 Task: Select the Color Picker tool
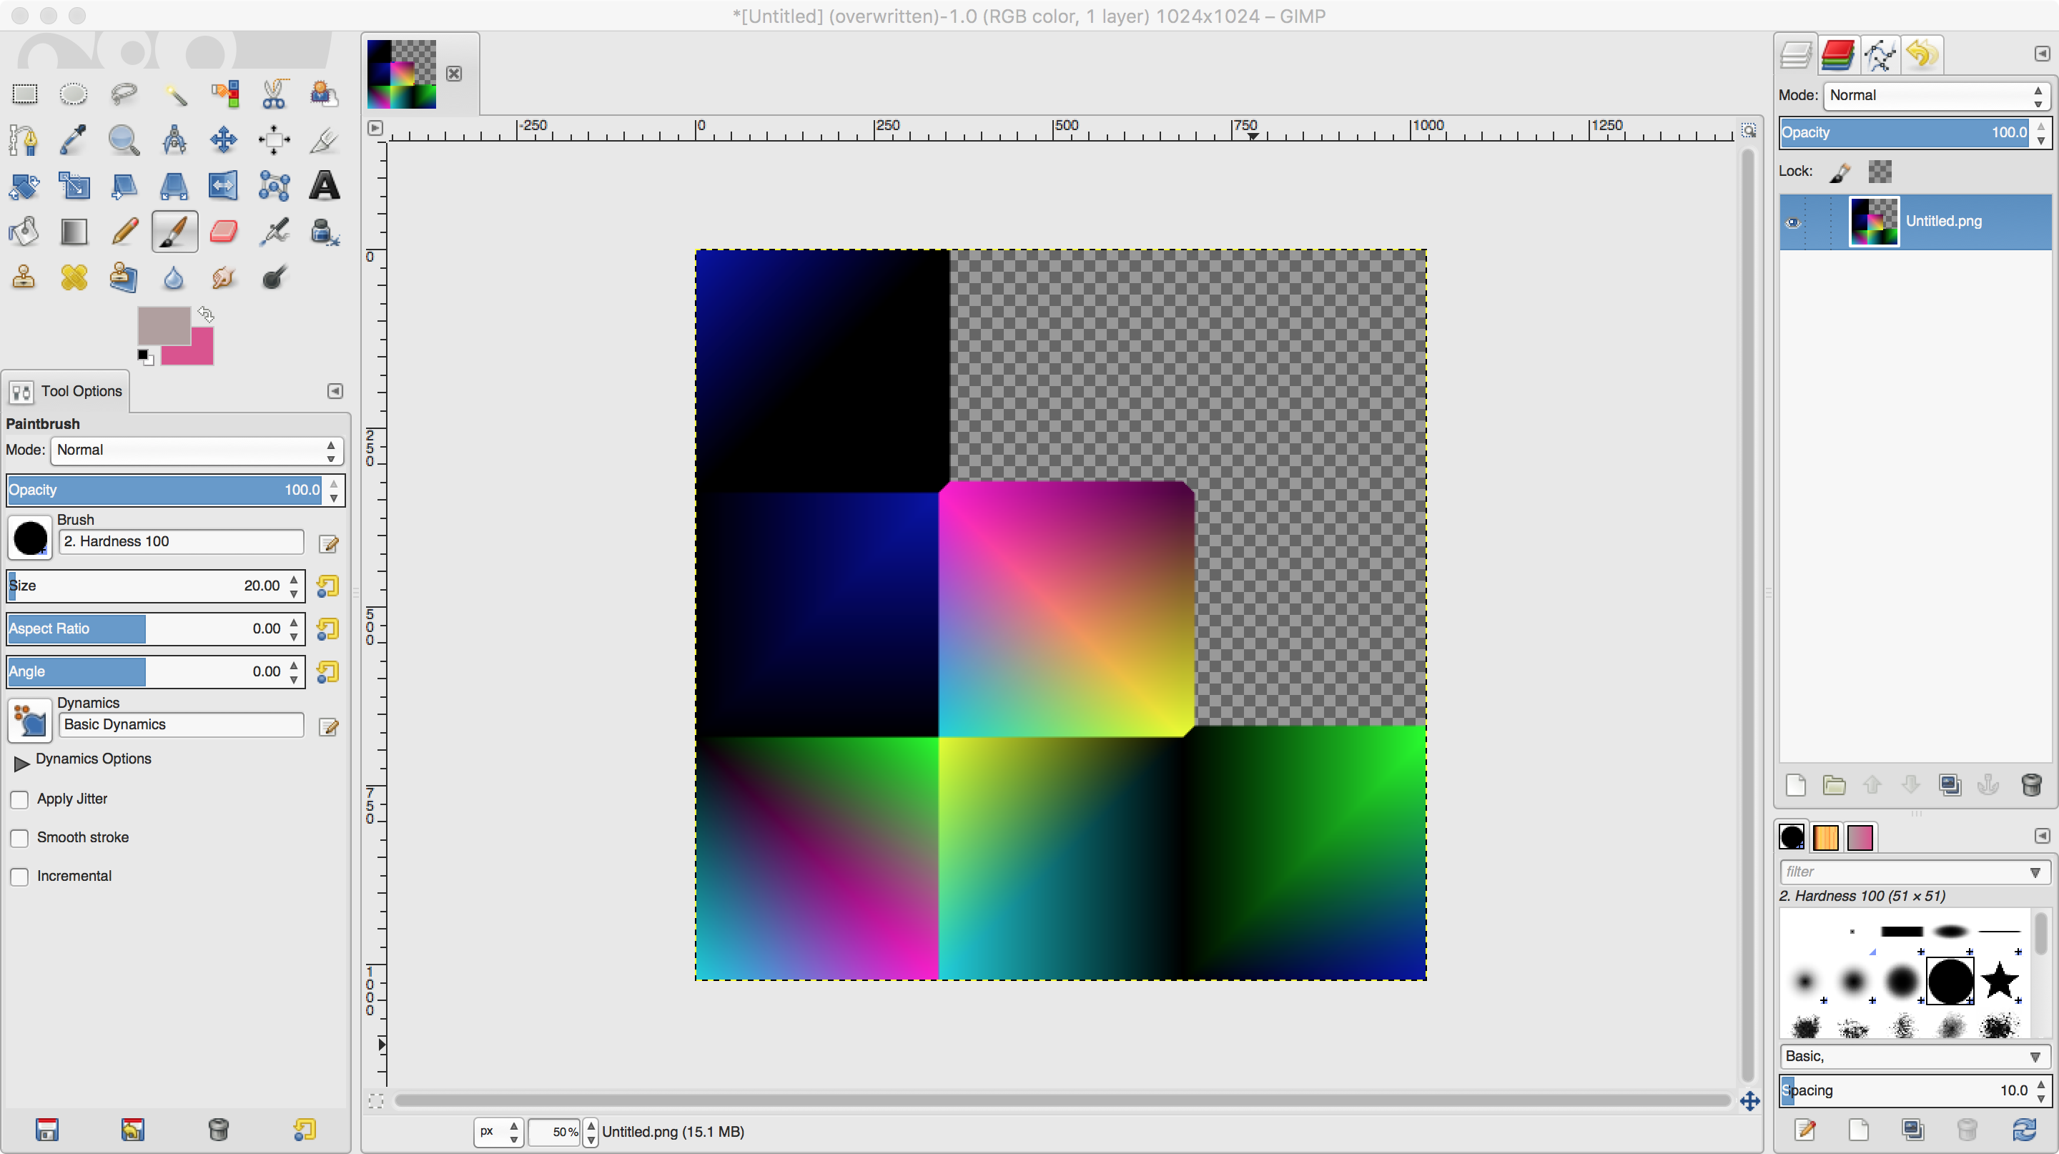pyautogui.click(x=74, y=137)
